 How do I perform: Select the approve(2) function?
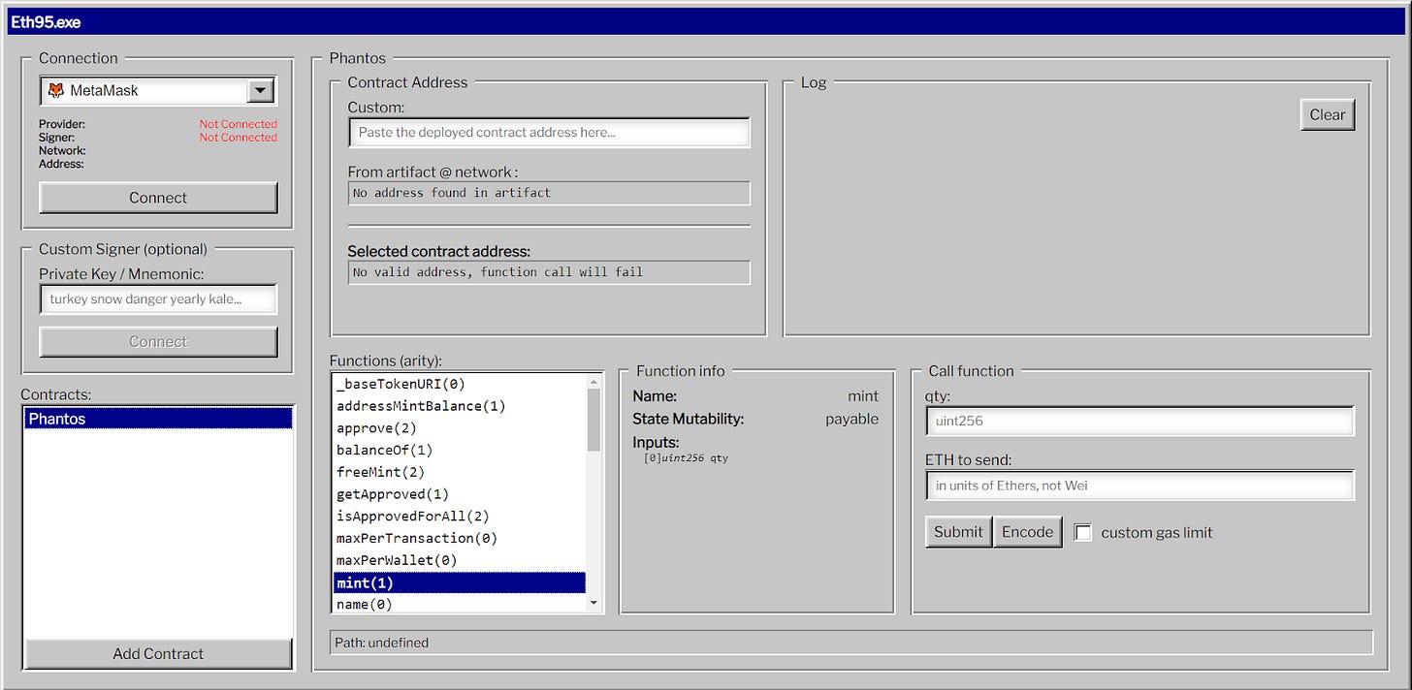[x=376, y=427]
